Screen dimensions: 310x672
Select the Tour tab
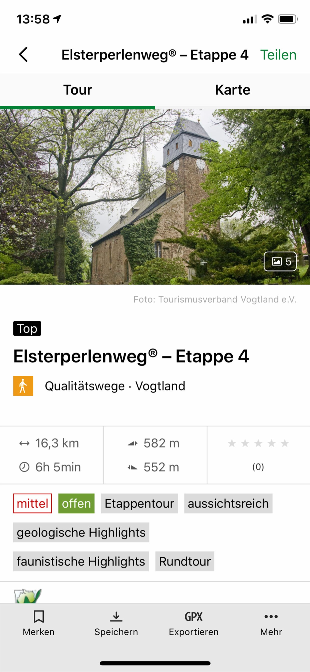click(78, 90)
